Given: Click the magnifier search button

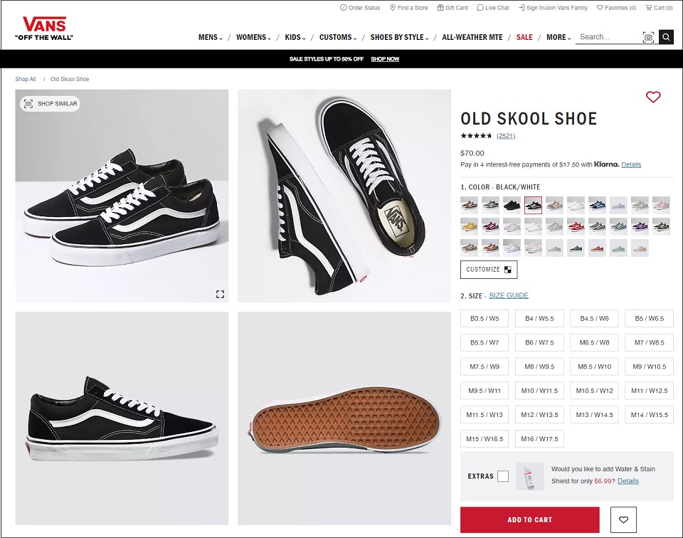Looking at the screenshot, I should coord(666,37).
